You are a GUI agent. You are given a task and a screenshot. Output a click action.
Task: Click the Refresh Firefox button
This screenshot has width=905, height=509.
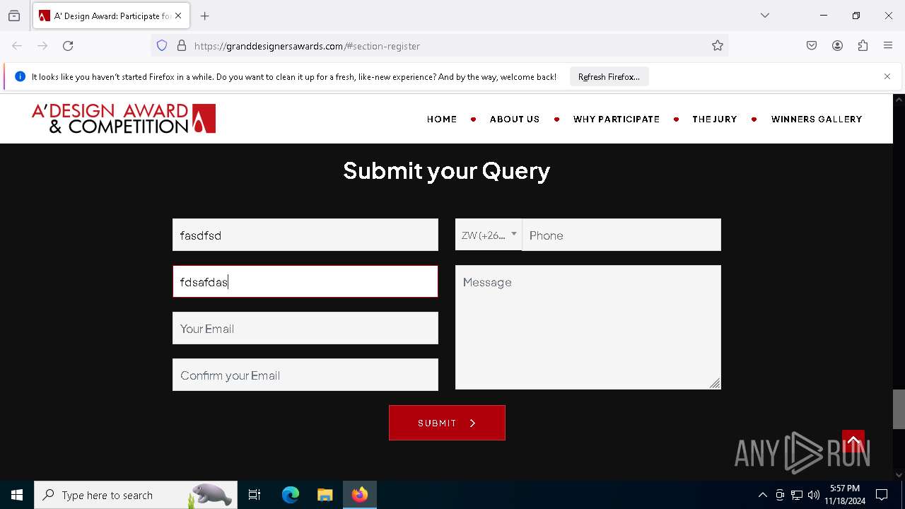609,77
